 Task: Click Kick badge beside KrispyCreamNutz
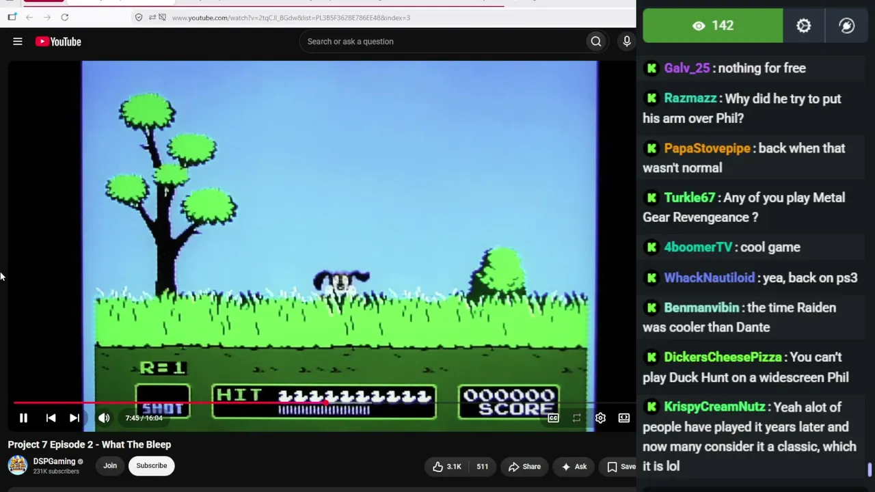pyautogui.click(x=651, y=407)
